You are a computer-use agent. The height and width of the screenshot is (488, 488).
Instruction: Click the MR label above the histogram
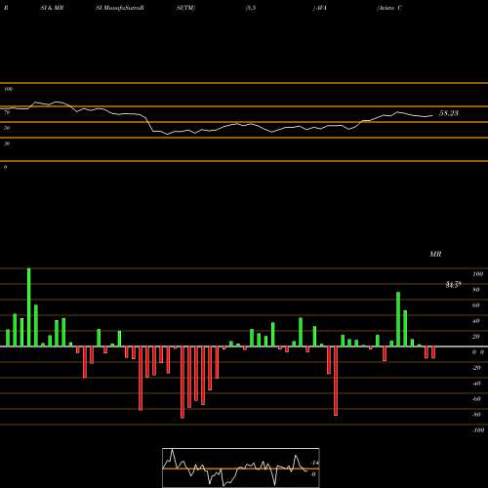[x=435, y=254]
